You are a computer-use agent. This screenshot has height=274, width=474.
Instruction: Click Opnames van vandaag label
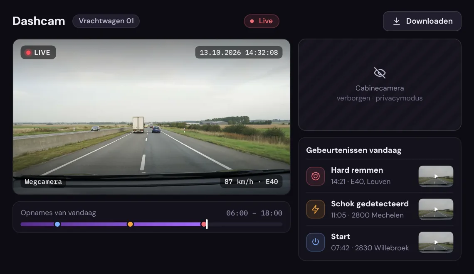click(58, 213)
